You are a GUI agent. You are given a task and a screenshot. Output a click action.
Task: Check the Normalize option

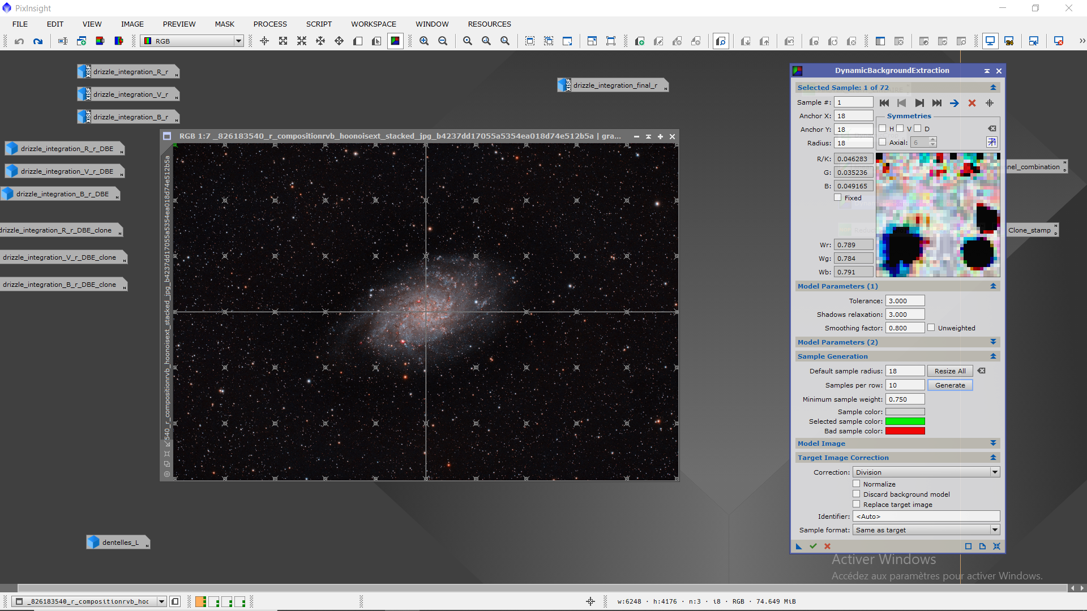pos(857,484)
